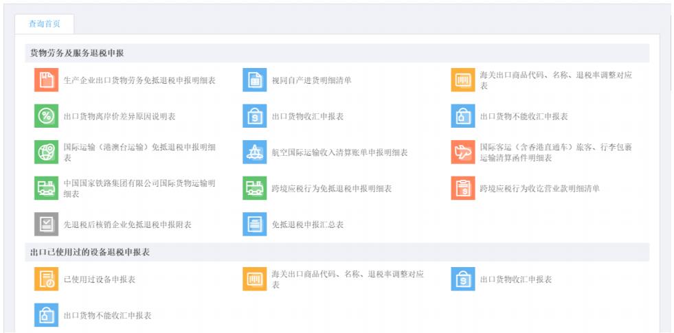Click the yellow 已使用过设备申报表 icon
The width and height of the screenshot is (674, 333).
(46, 279)
